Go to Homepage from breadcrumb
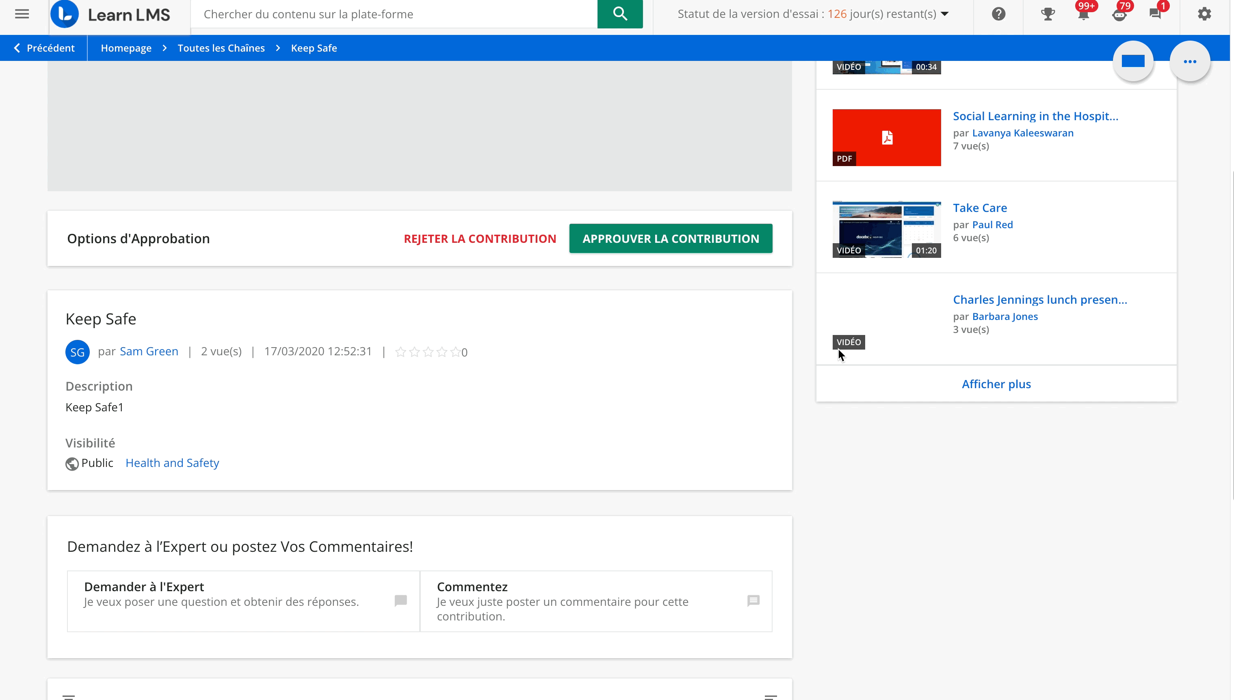Viewport: 1234px width, 700px height. pyautogui.click(x=126, y=48)
